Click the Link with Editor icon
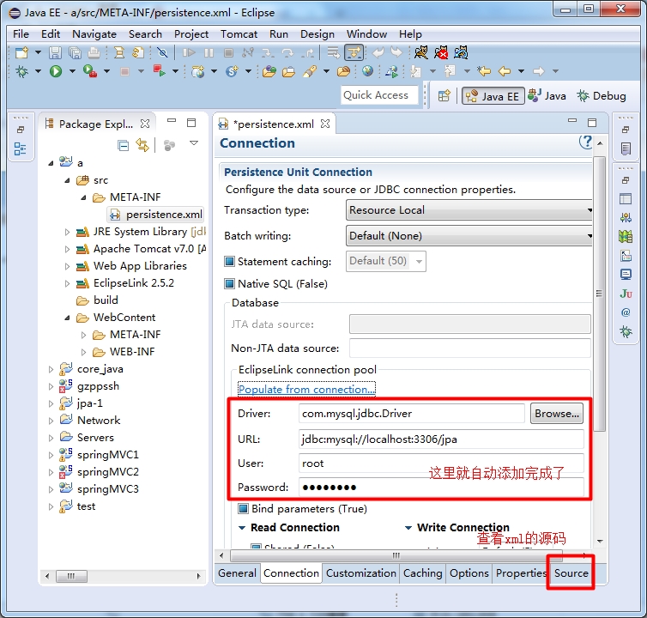The width and height of the screenshot is (647, 618). (142, 145)
